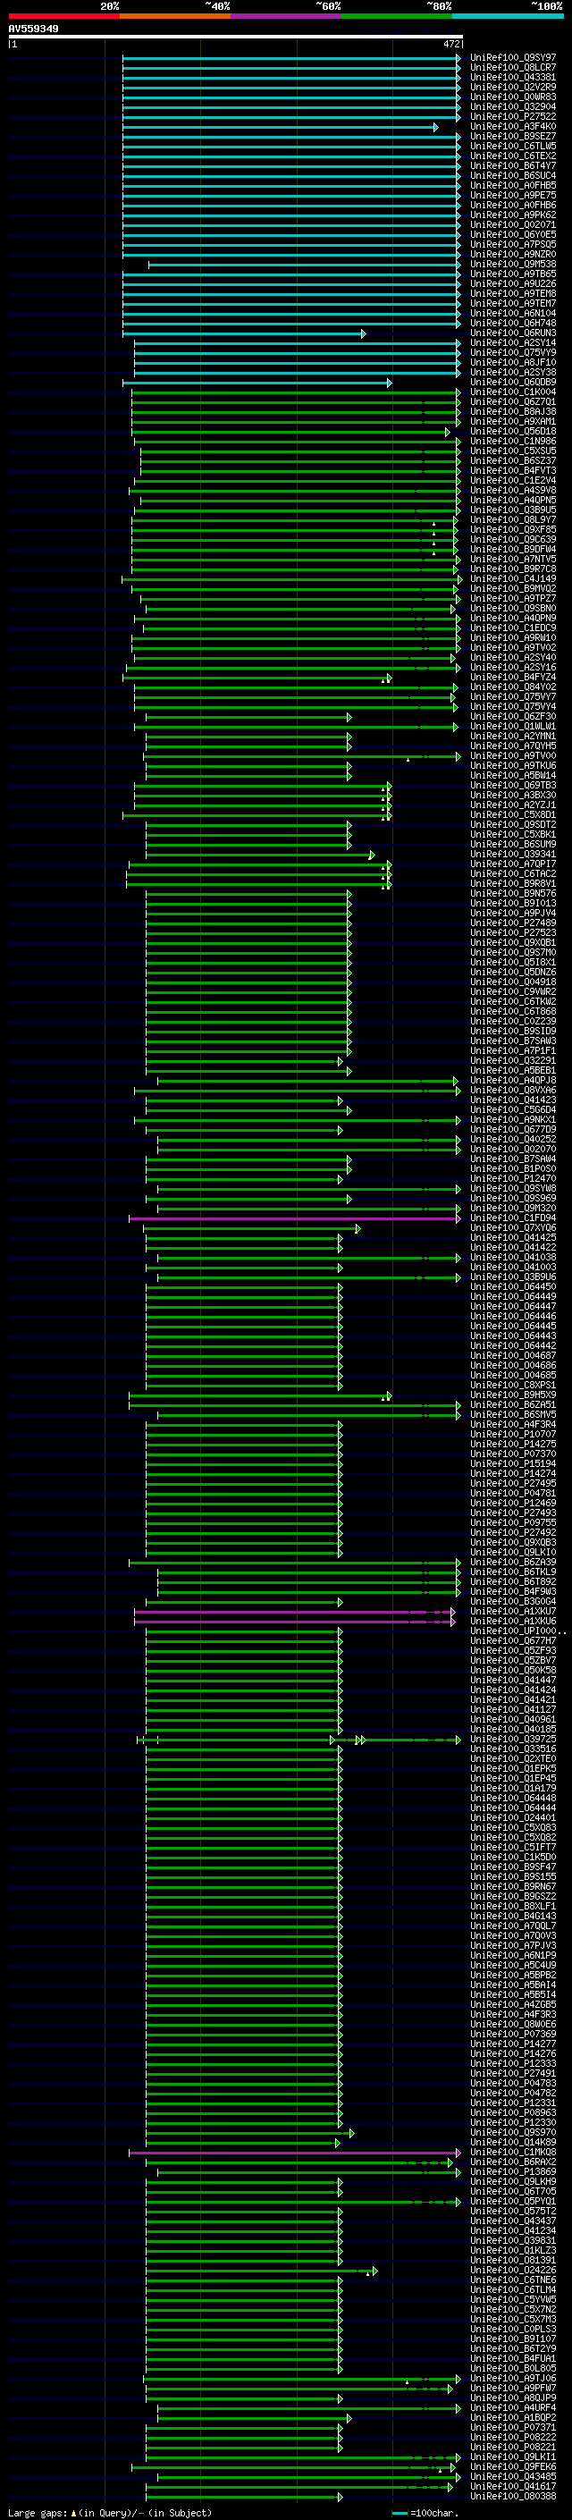The image size is (572, 2520).
Task: Select the label UniRef100_C8XPS1
Action: pyautogui.click(x=513, y=1386)
